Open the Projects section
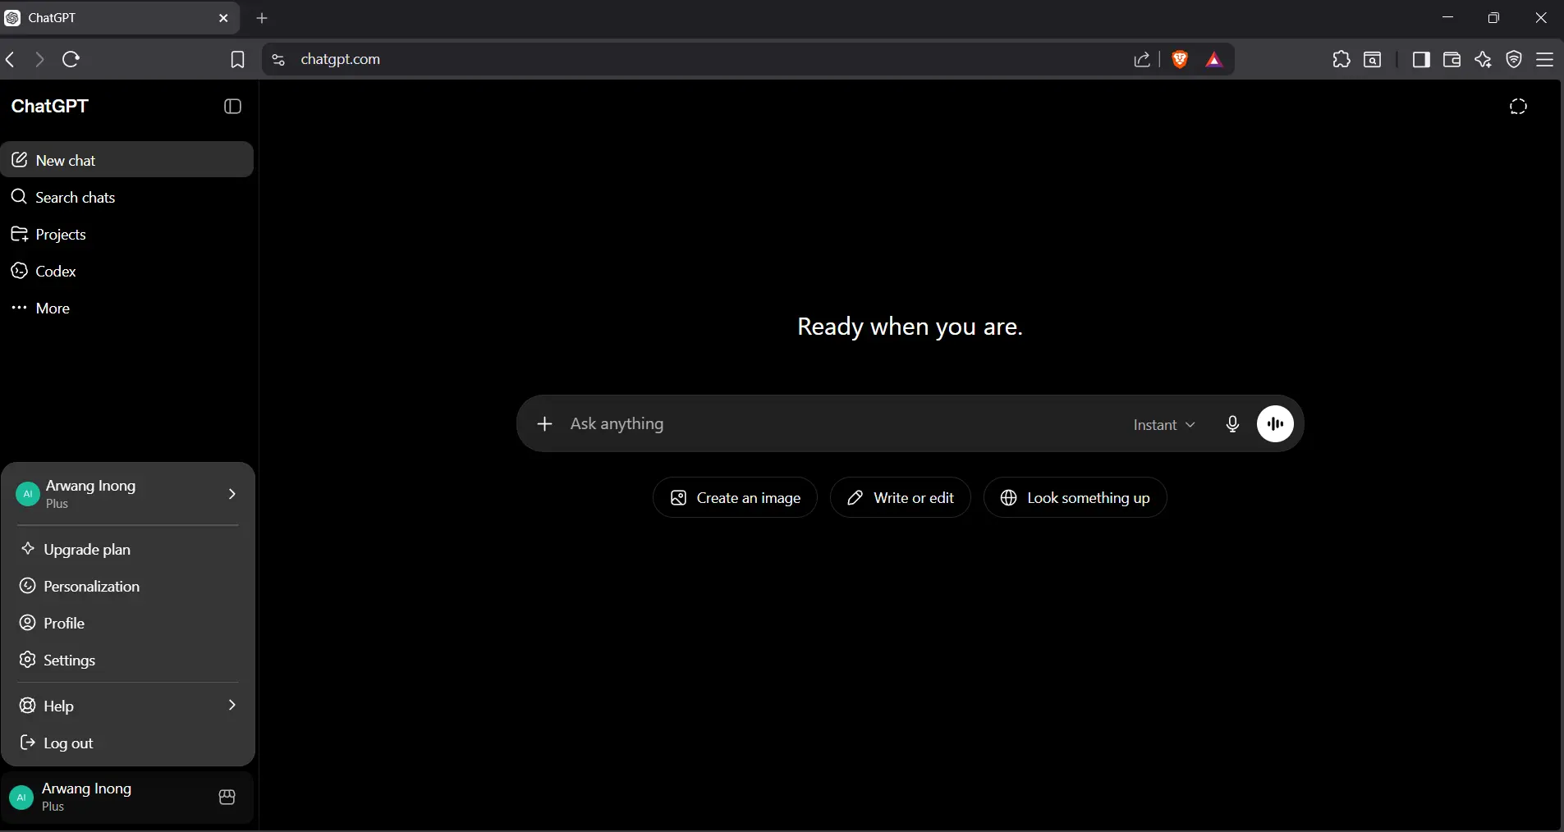The image size is (1564, 832). (127, 234)
